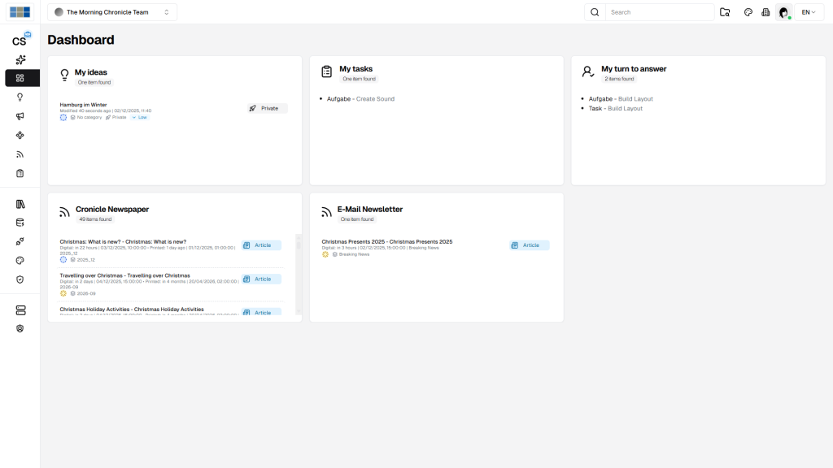Click the Private button on Hamburg idea

(266, 108)
